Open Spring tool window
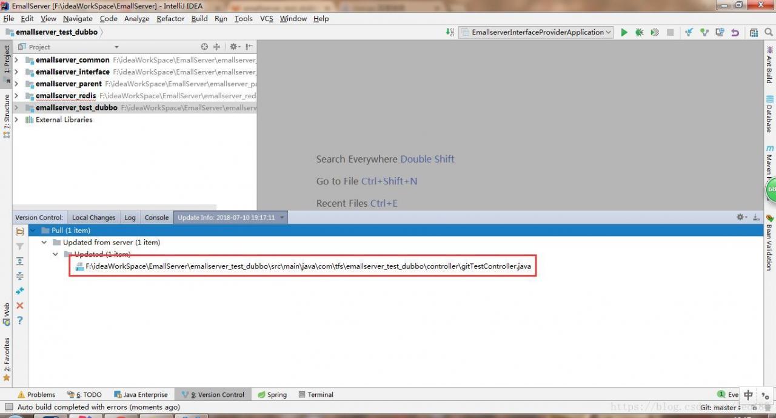This screenshot has height=418, width=776. (x=272, y=394)
